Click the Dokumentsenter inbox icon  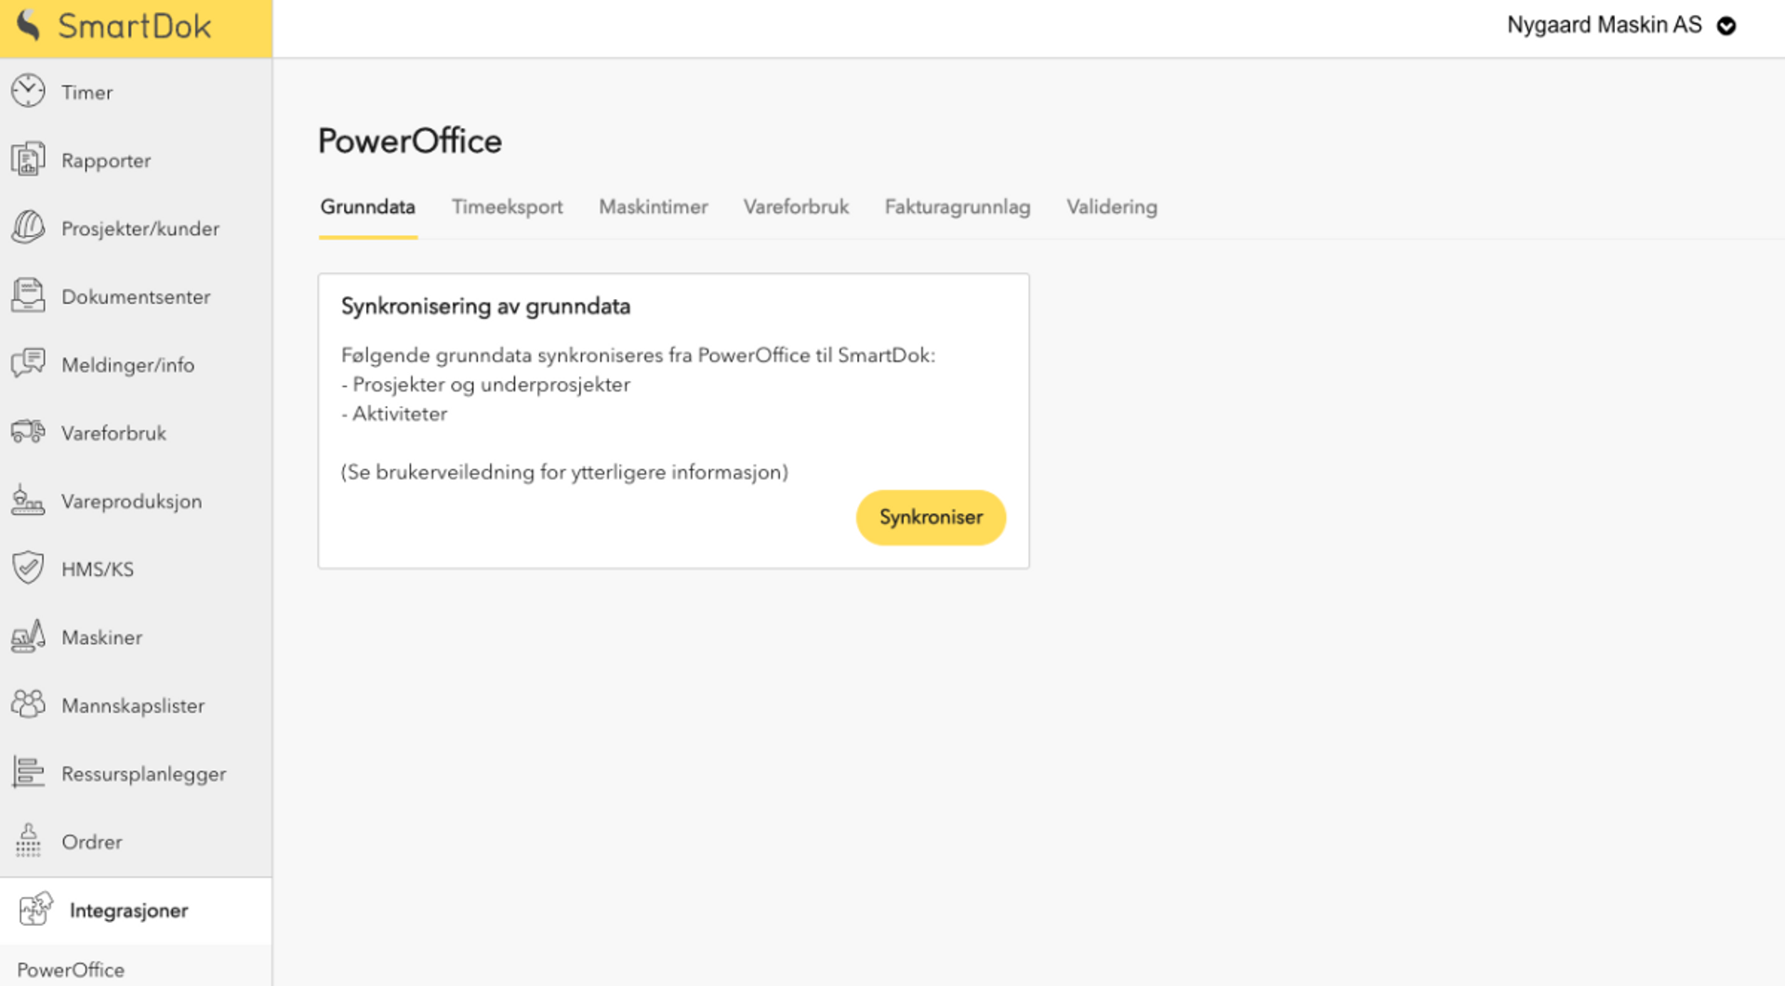pyautogui.click(x=28, y=296)
